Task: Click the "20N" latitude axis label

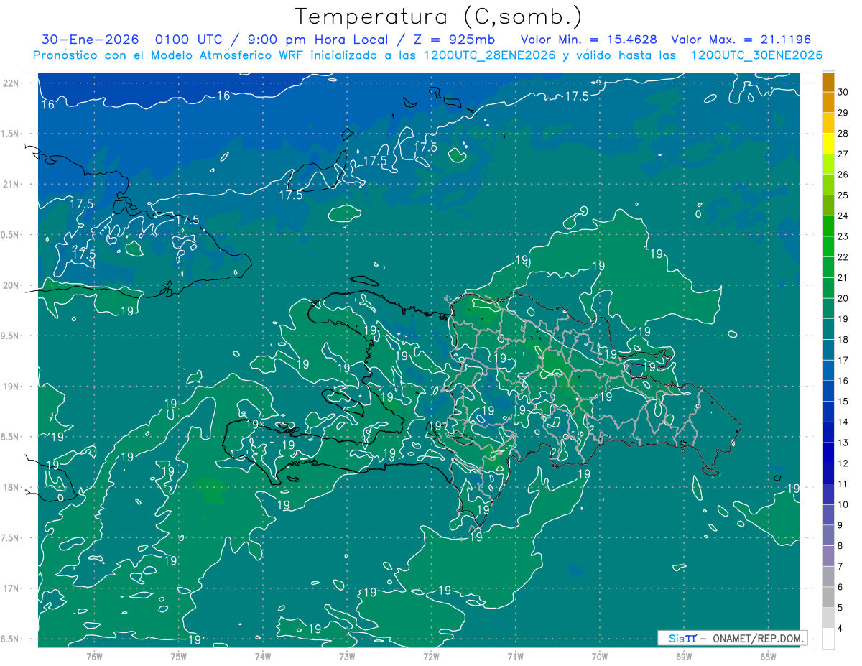Action: 11,285
